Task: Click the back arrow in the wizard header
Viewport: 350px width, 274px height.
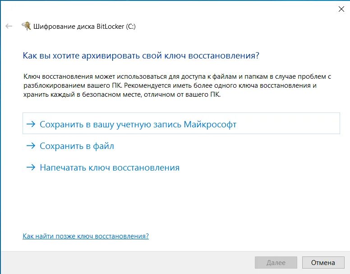Action: pyautogui.click(x=9, y=26)
